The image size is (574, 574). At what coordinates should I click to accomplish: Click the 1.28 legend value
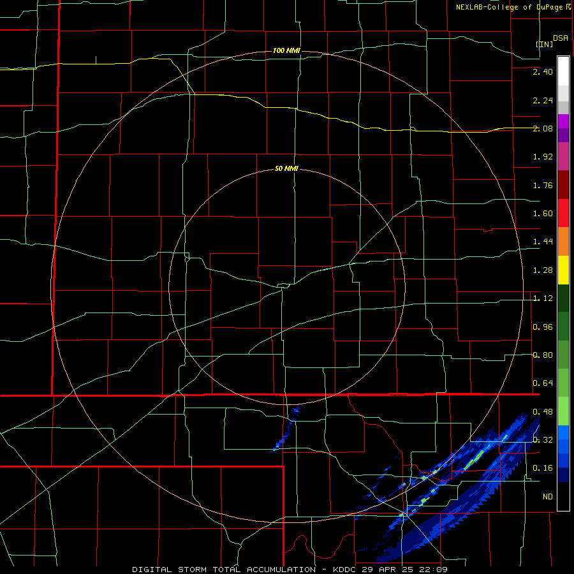point(543,270)
